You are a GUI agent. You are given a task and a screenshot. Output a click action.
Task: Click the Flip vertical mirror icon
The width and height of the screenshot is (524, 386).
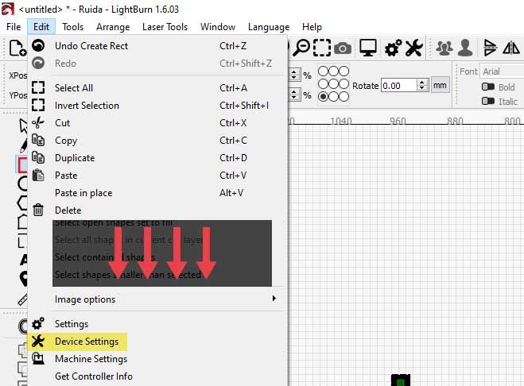pyautogui.click(x=511, y=48)
